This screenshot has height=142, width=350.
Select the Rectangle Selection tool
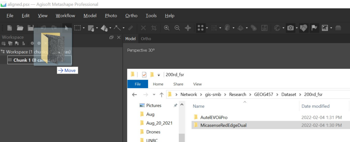78,28
